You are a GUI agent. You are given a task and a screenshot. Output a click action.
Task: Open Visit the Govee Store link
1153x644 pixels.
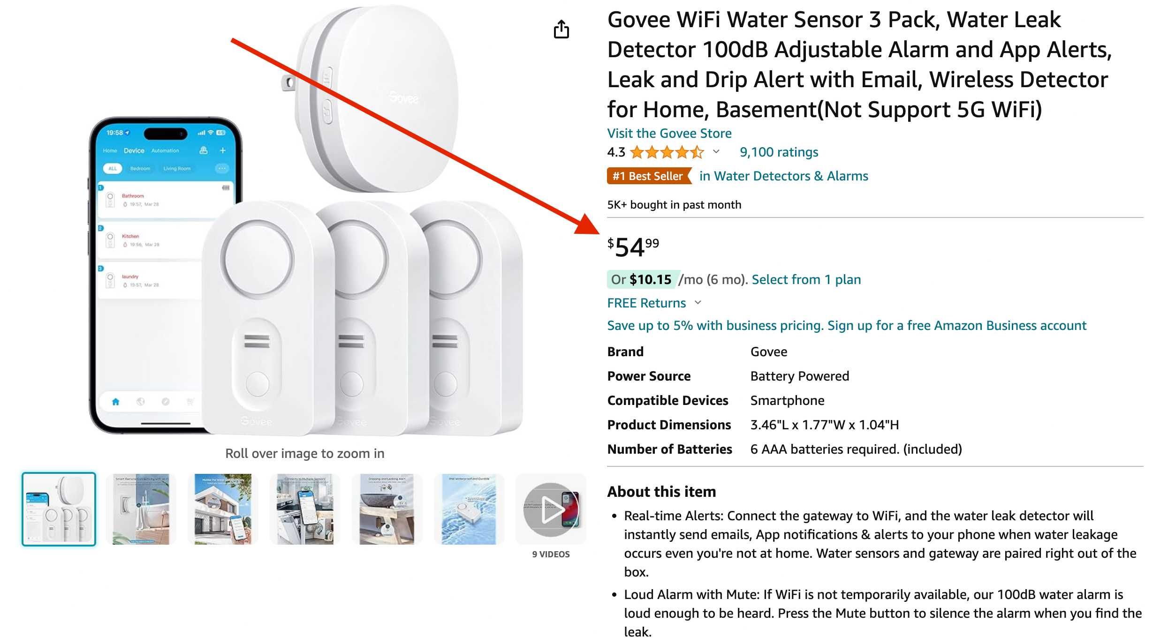(669, 134)
